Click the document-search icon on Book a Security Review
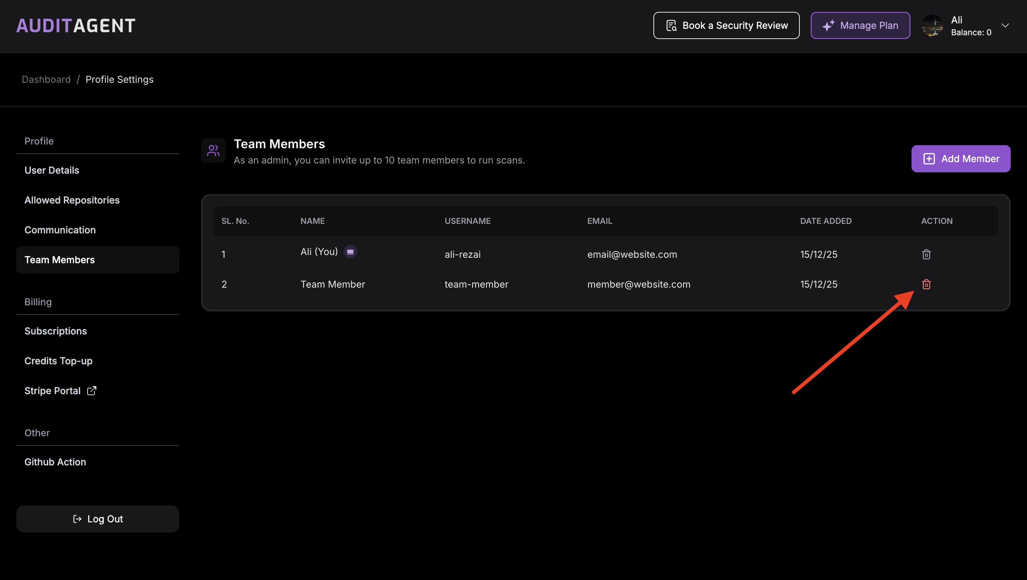1027x580 pixels. coord(671,25)
